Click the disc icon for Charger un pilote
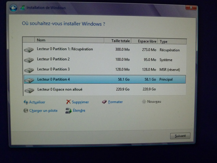The height and width of the screenshot is (163, 217). coord(26,110)
